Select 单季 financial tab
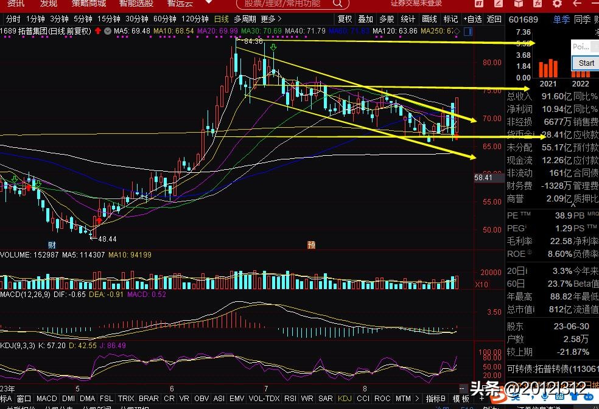Screen dimensions: 599x409 click(561, 19)
